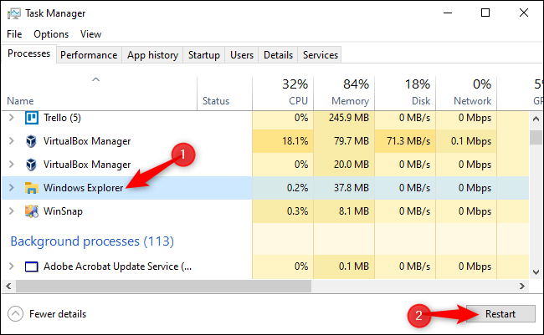Click the Windows Explorer folder icon
Image resolution: width=544 pixels, height=335 pixels.
(x=33, y=188)
